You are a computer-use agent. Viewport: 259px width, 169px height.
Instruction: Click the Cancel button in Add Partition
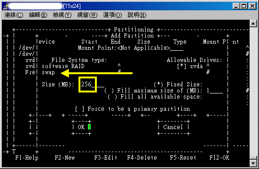pyautogui.click(x=173, y=127)
